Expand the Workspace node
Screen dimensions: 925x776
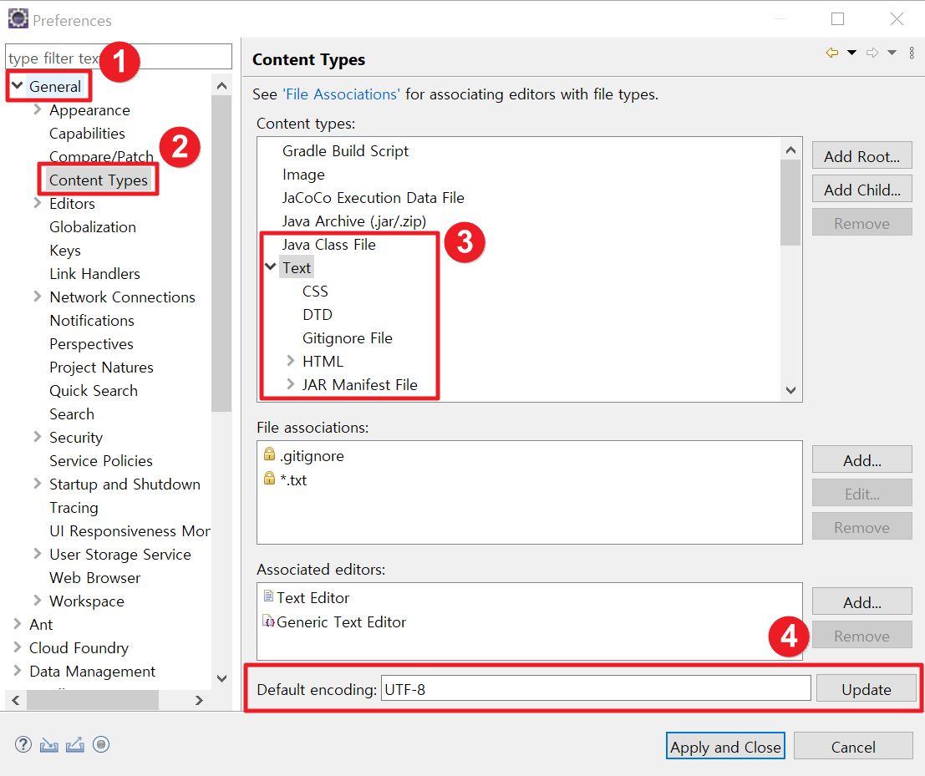(37, 601)
